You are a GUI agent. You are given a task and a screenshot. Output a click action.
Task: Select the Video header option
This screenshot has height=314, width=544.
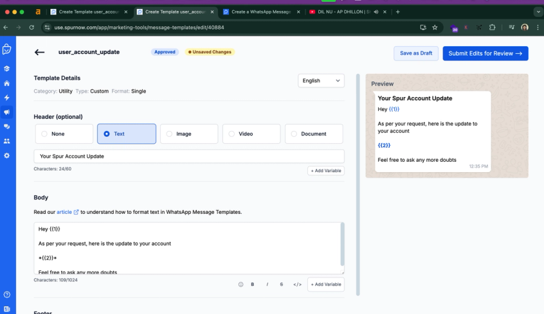(251, 134)
